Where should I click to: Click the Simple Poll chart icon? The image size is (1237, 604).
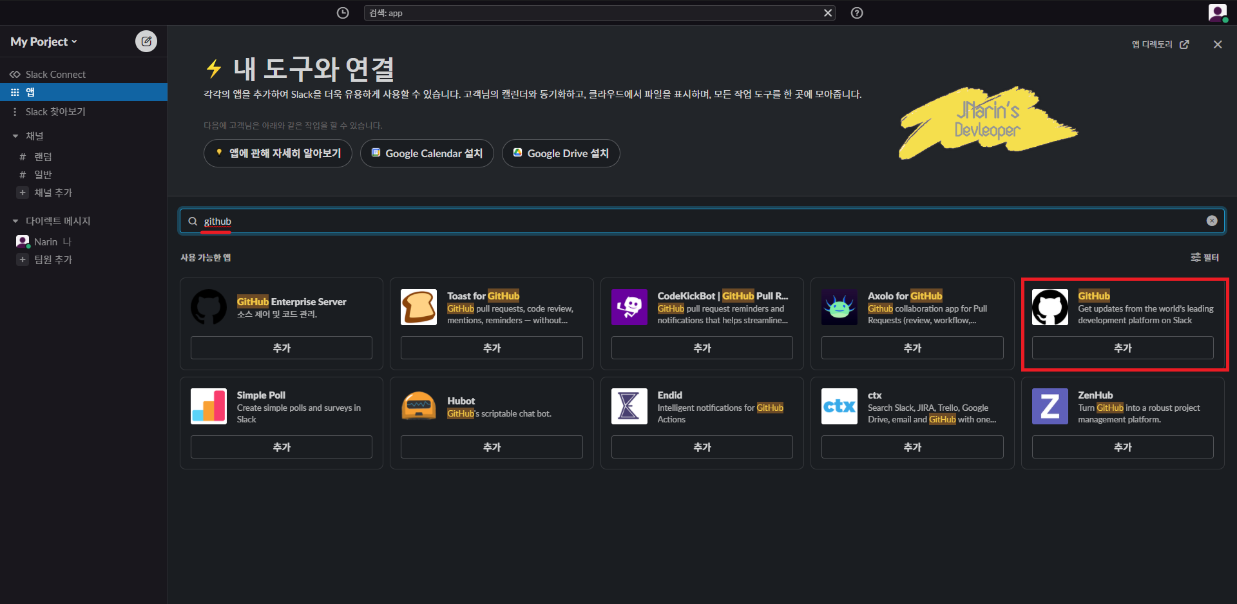click(x=209, y=406)
